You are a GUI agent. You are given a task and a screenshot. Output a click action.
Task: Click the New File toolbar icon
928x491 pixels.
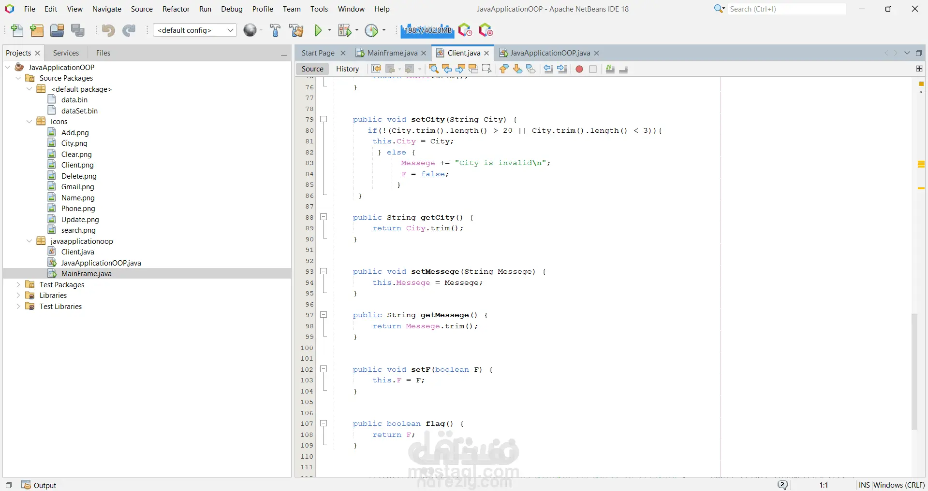[17, 30]
